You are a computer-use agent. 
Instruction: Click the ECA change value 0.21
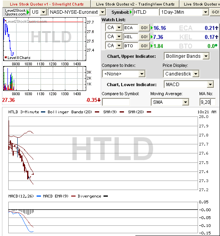209,28
